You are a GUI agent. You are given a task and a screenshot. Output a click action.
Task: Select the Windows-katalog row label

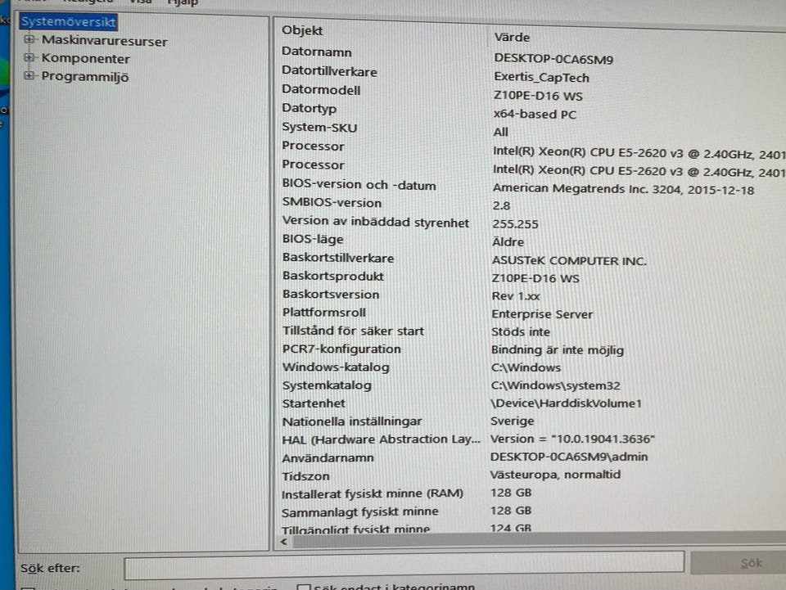pos(336,367)
